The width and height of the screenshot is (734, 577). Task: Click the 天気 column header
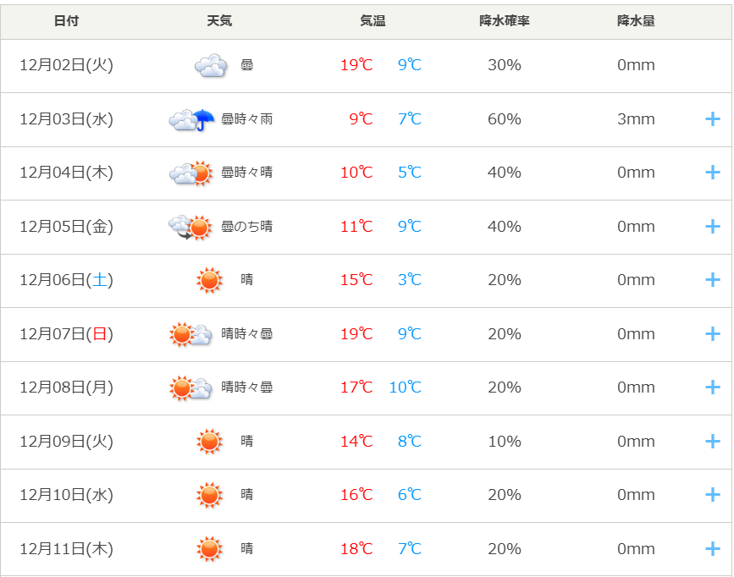coord(219,21)
